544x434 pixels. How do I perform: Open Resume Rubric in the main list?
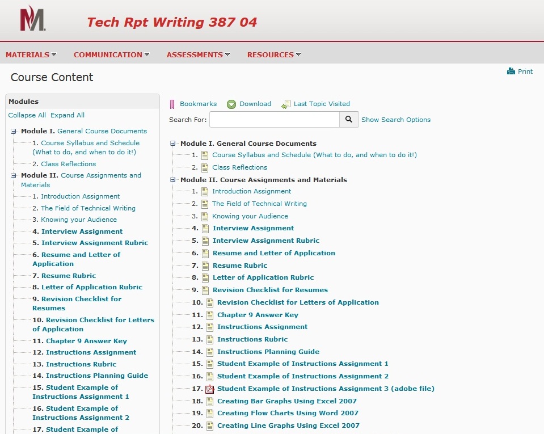tap(239, 266)
